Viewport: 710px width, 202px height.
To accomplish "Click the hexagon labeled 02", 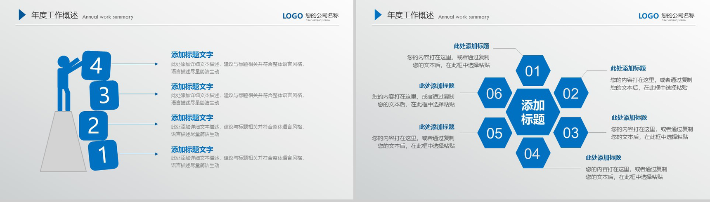I will pyautogui.click(x=570, y=94).
